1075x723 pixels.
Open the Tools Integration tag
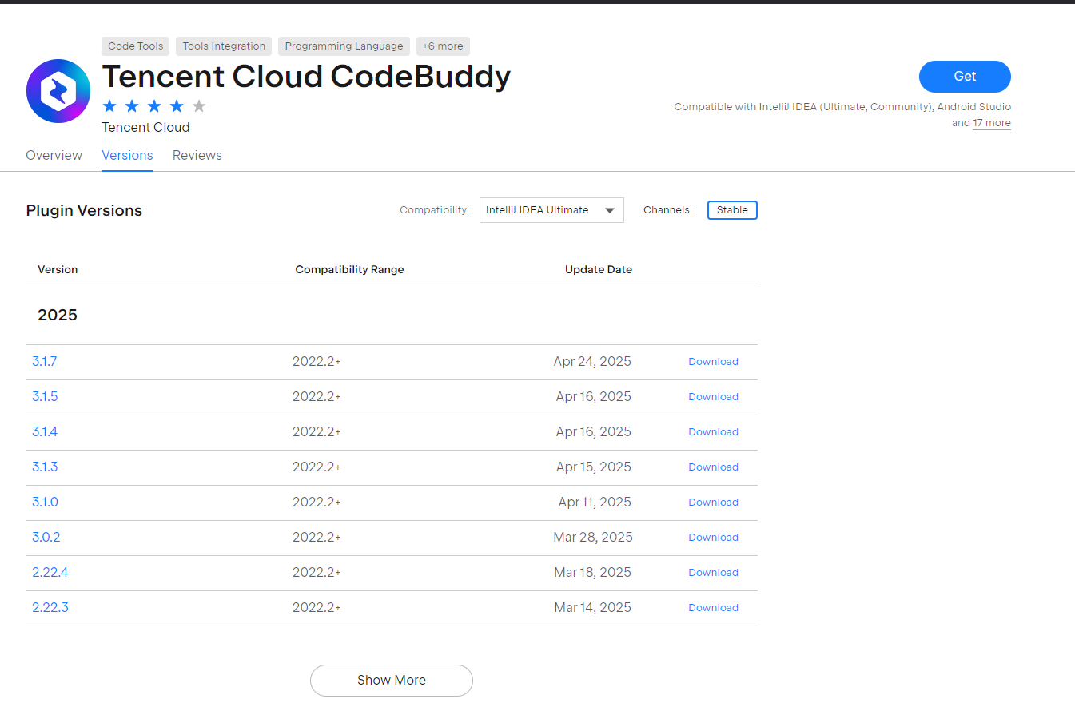[x=224, y=46]
